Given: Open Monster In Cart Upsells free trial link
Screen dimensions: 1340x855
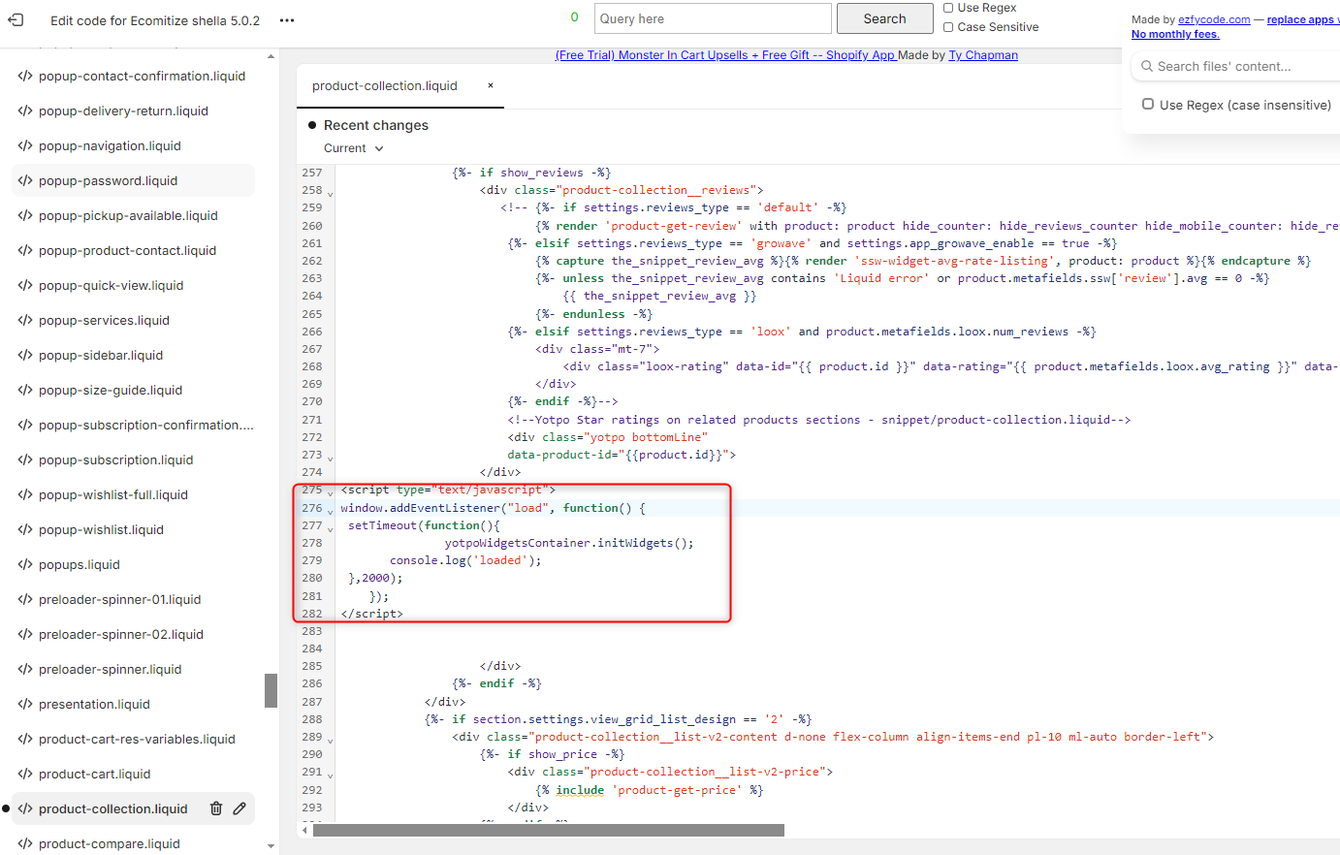Looking at the screenshot, I should (726, 55).
